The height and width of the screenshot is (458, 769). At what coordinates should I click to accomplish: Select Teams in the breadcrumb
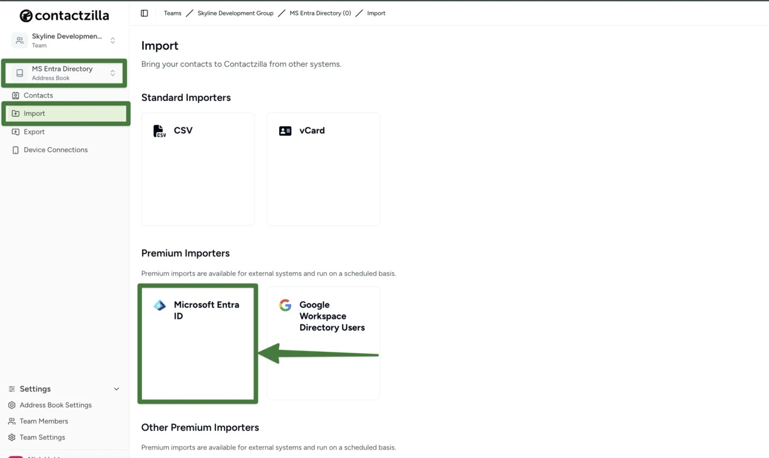(172, 13)
